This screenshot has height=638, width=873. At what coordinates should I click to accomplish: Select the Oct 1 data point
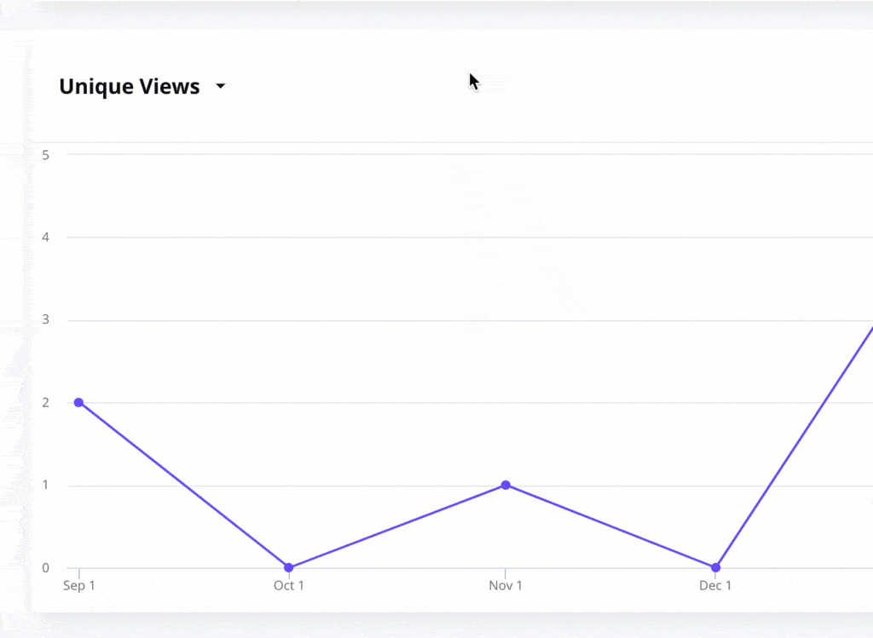288,567
